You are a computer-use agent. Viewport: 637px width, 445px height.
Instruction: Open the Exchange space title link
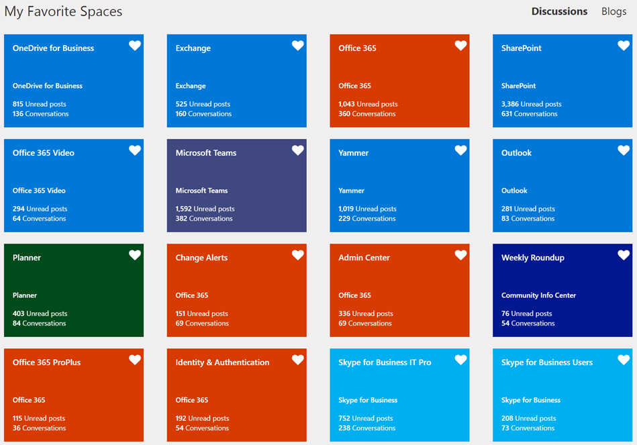tap(193, 48)
